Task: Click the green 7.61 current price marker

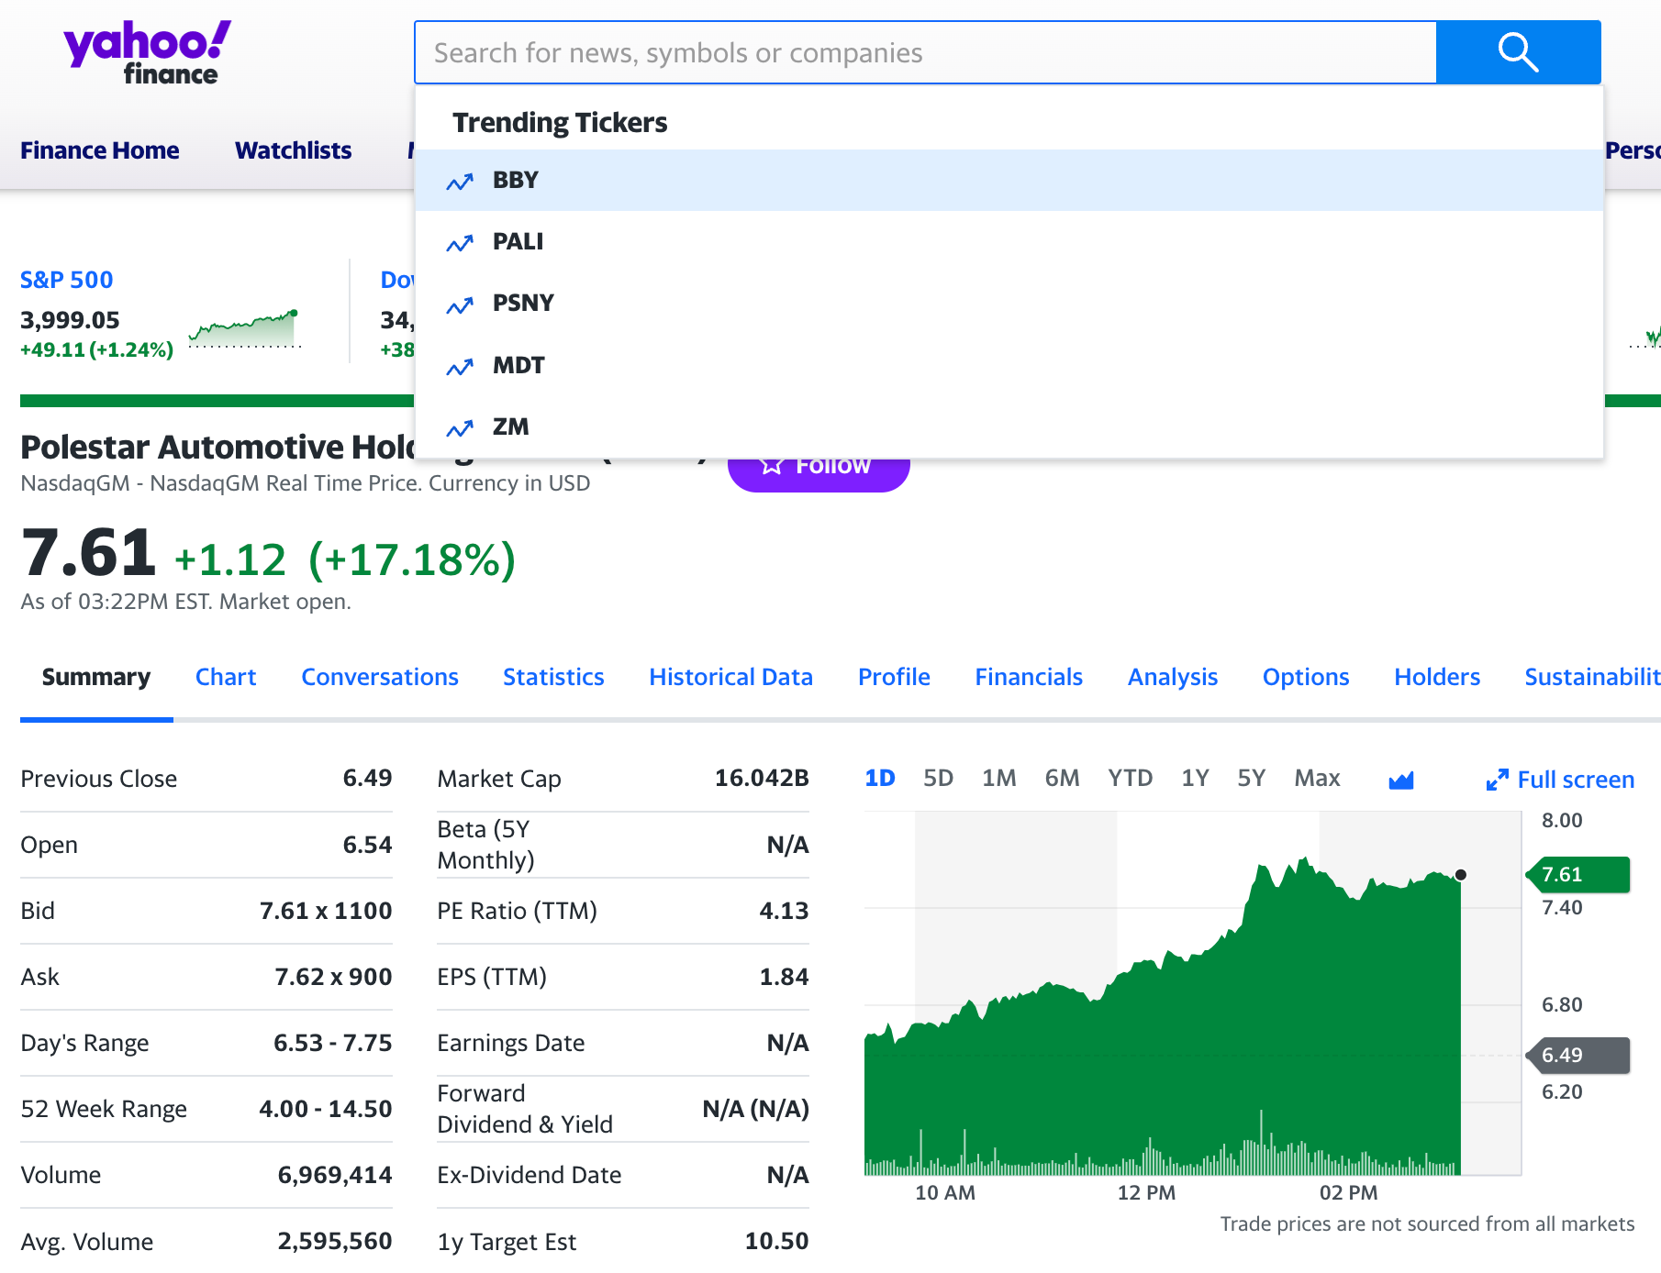Action: pyautogui.click(x=1578, y=875)
